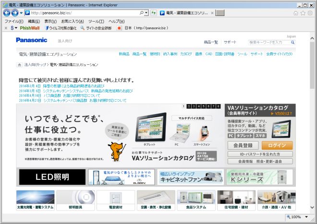Open the ファイル(F) menu
The height and width of the screenshot is (224, 317).
point(14,21)
